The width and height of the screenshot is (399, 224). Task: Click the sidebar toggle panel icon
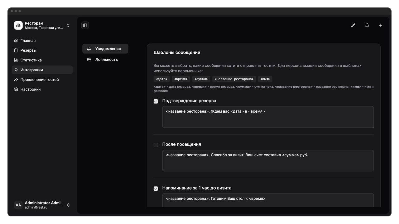(85, 26)
